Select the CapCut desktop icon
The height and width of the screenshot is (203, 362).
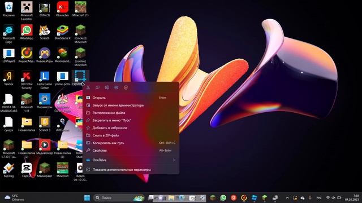(x=27, y=170)
